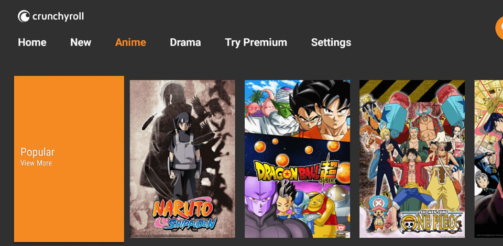Click the crunchyroll wordmark text
Viewport: 503px width, 246px height.
coord(58,17)
